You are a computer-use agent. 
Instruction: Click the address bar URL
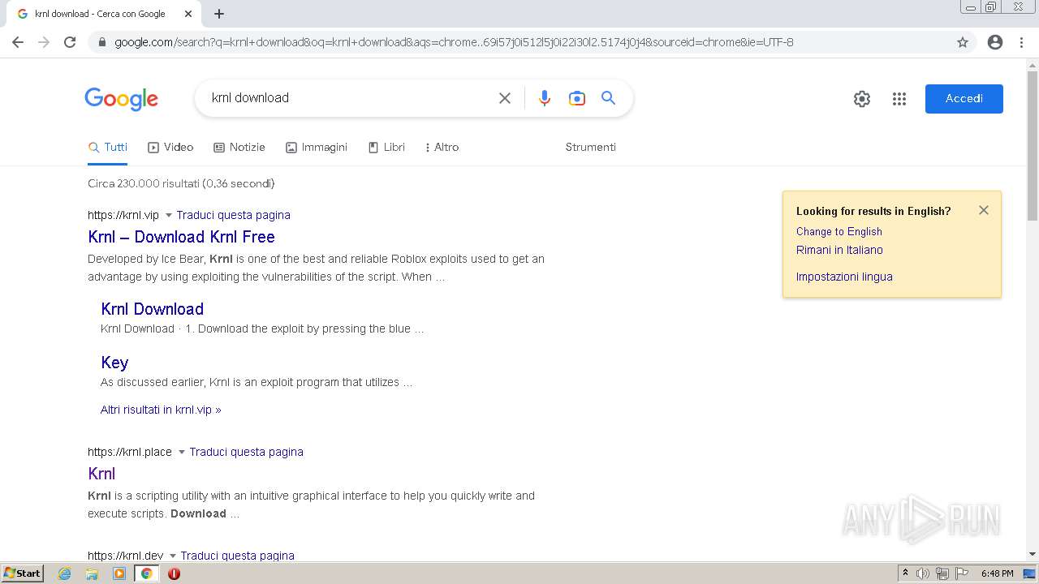pyautogui.click(x=454, y=42)
